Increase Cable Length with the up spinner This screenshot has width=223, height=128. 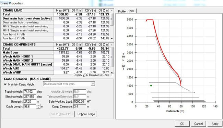point(38,105)
